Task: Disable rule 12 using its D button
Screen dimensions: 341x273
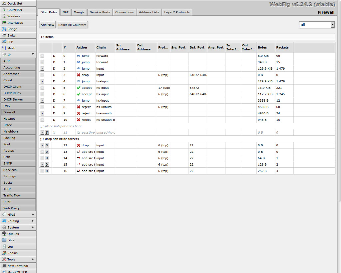Action: 47,145
